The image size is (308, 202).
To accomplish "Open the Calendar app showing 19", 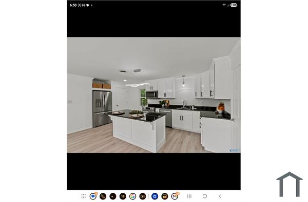I will (123, 196).
